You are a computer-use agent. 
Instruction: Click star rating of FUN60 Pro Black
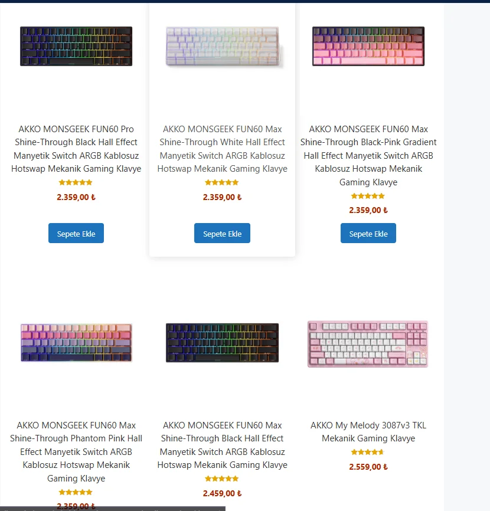pos(76,183)
